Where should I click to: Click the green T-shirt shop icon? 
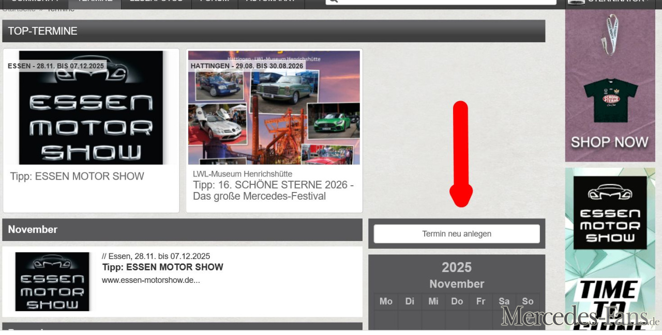[x=612, y=102]
